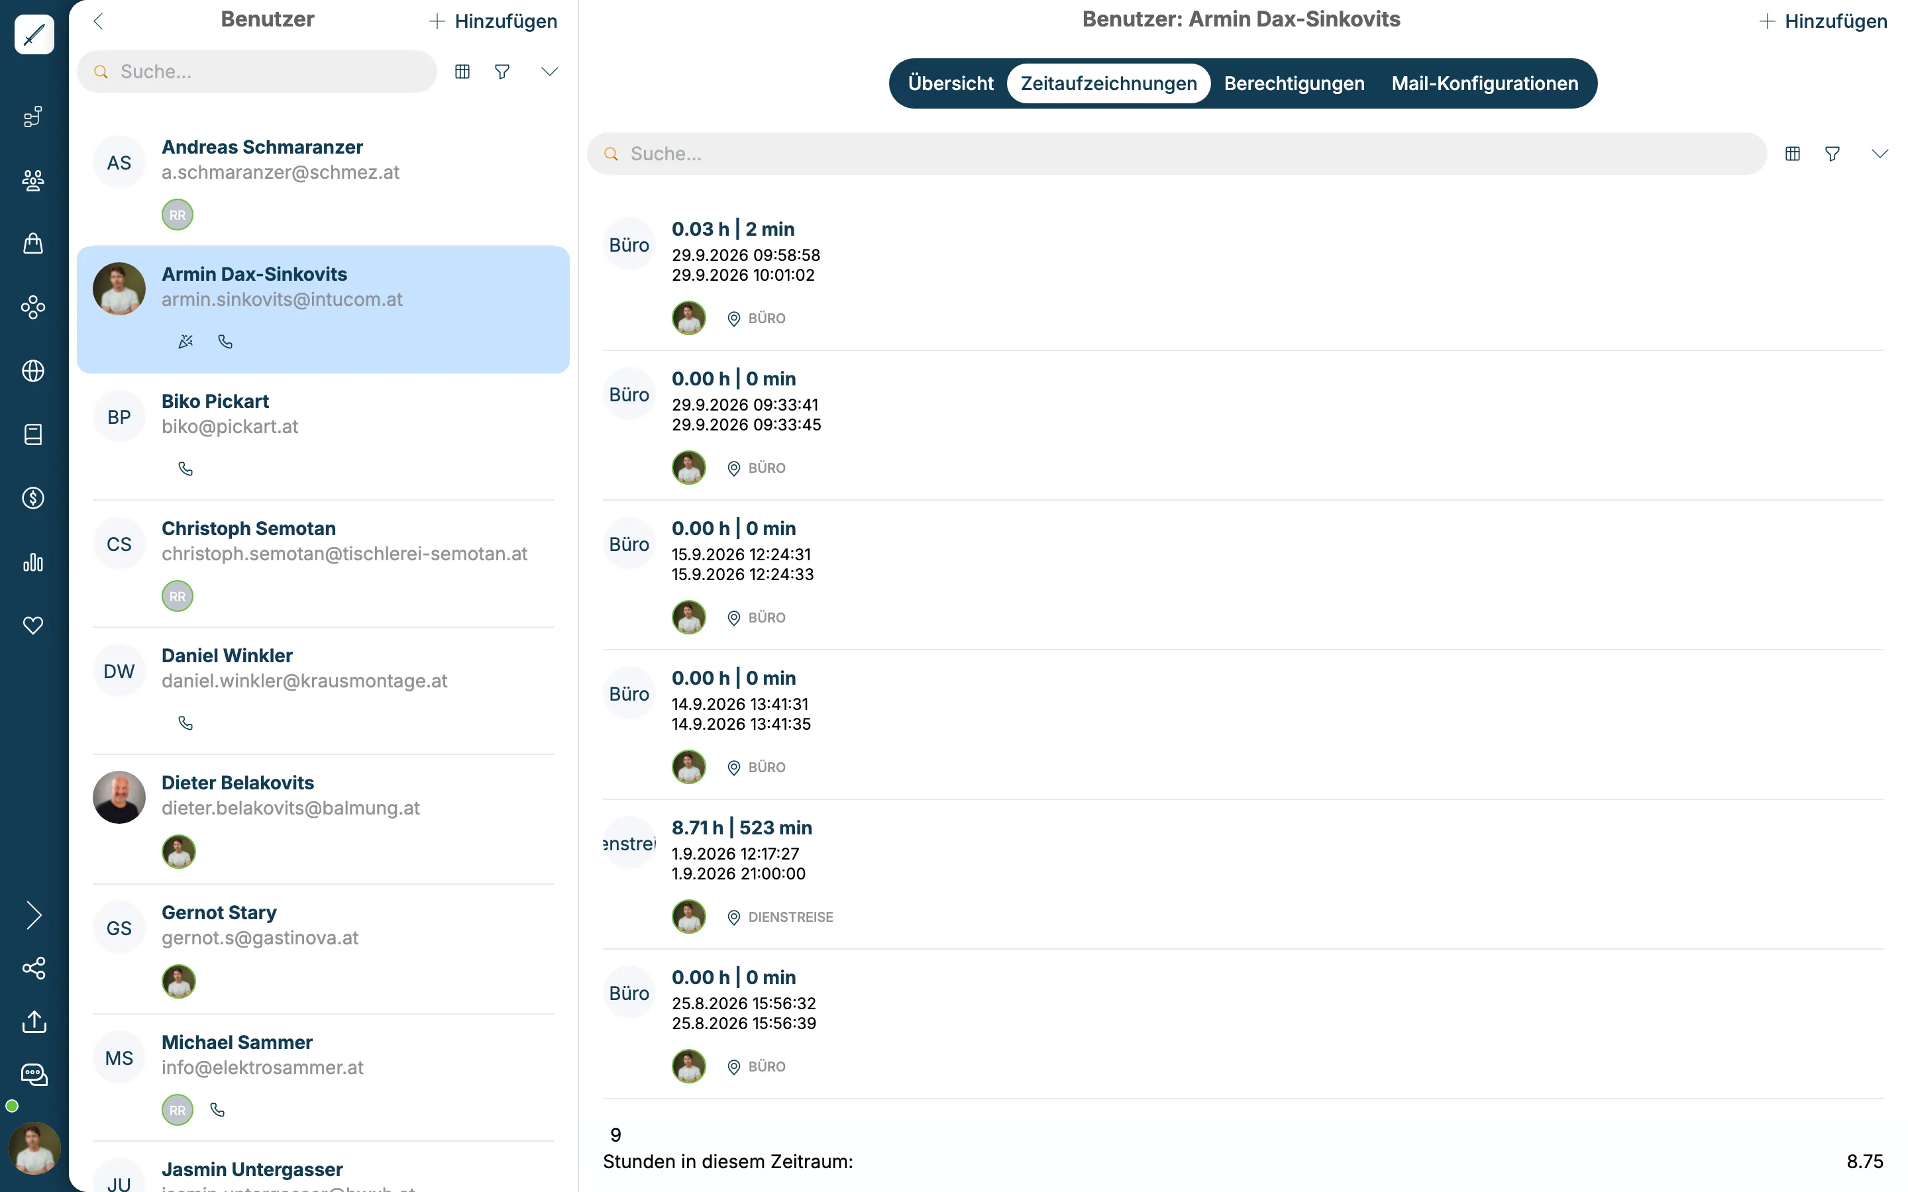Open the chat messages sidebar icon

34,1075
